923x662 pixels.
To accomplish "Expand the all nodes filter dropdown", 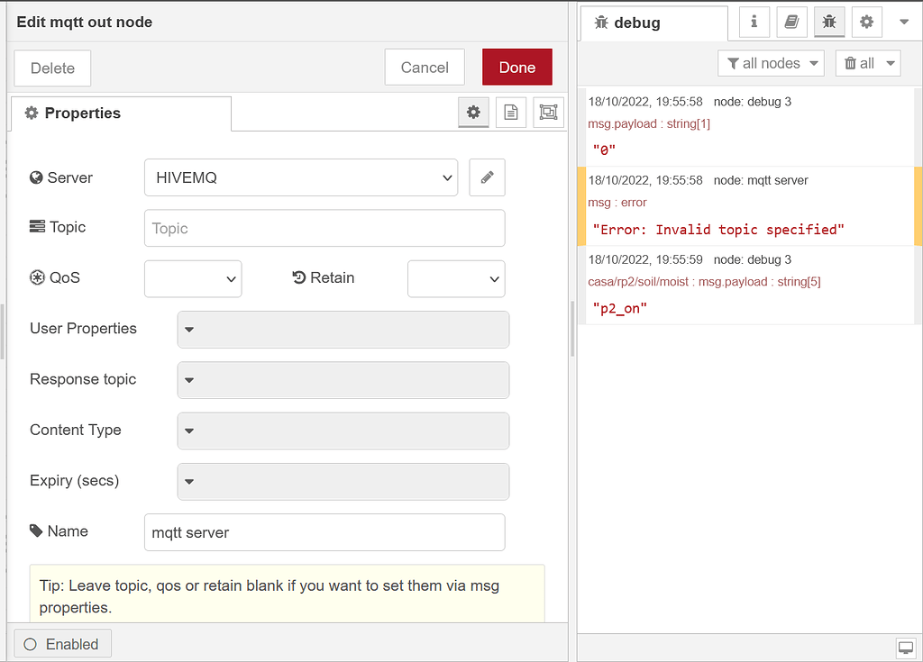I will pyautogui.click(x=771, y=63).
